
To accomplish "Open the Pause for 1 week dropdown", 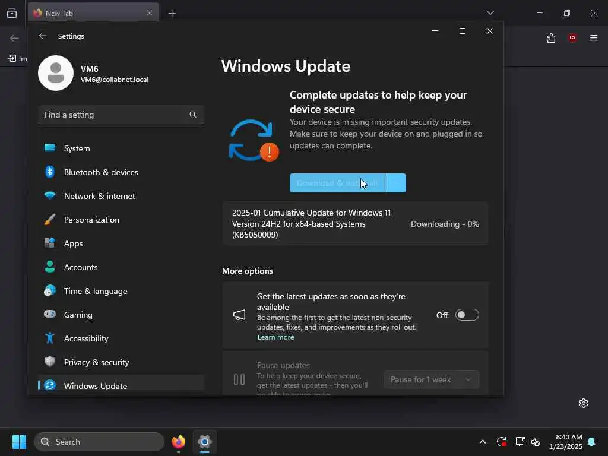I will tap(431, 379).
